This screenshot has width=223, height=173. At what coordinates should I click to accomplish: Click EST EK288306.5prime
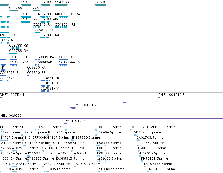(148, 130)
